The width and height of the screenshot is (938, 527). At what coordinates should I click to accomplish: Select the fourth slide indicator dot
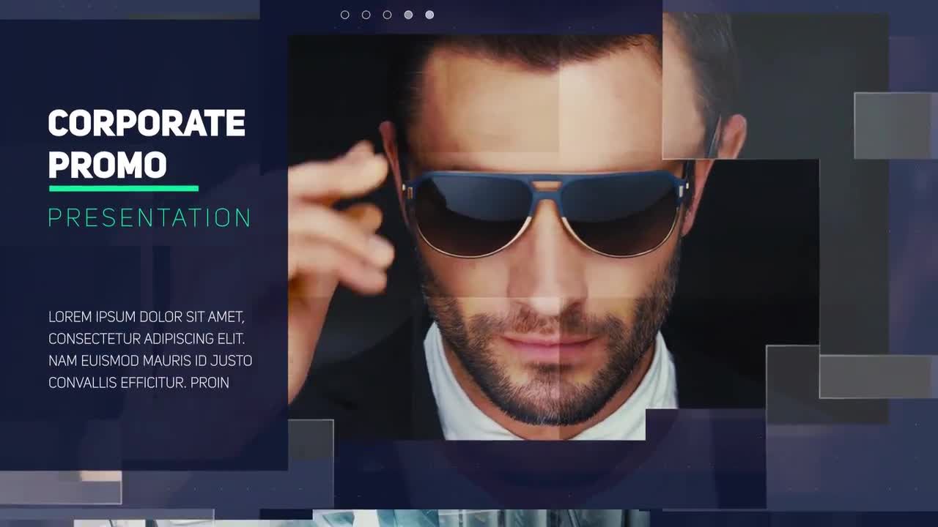point(409,15)
